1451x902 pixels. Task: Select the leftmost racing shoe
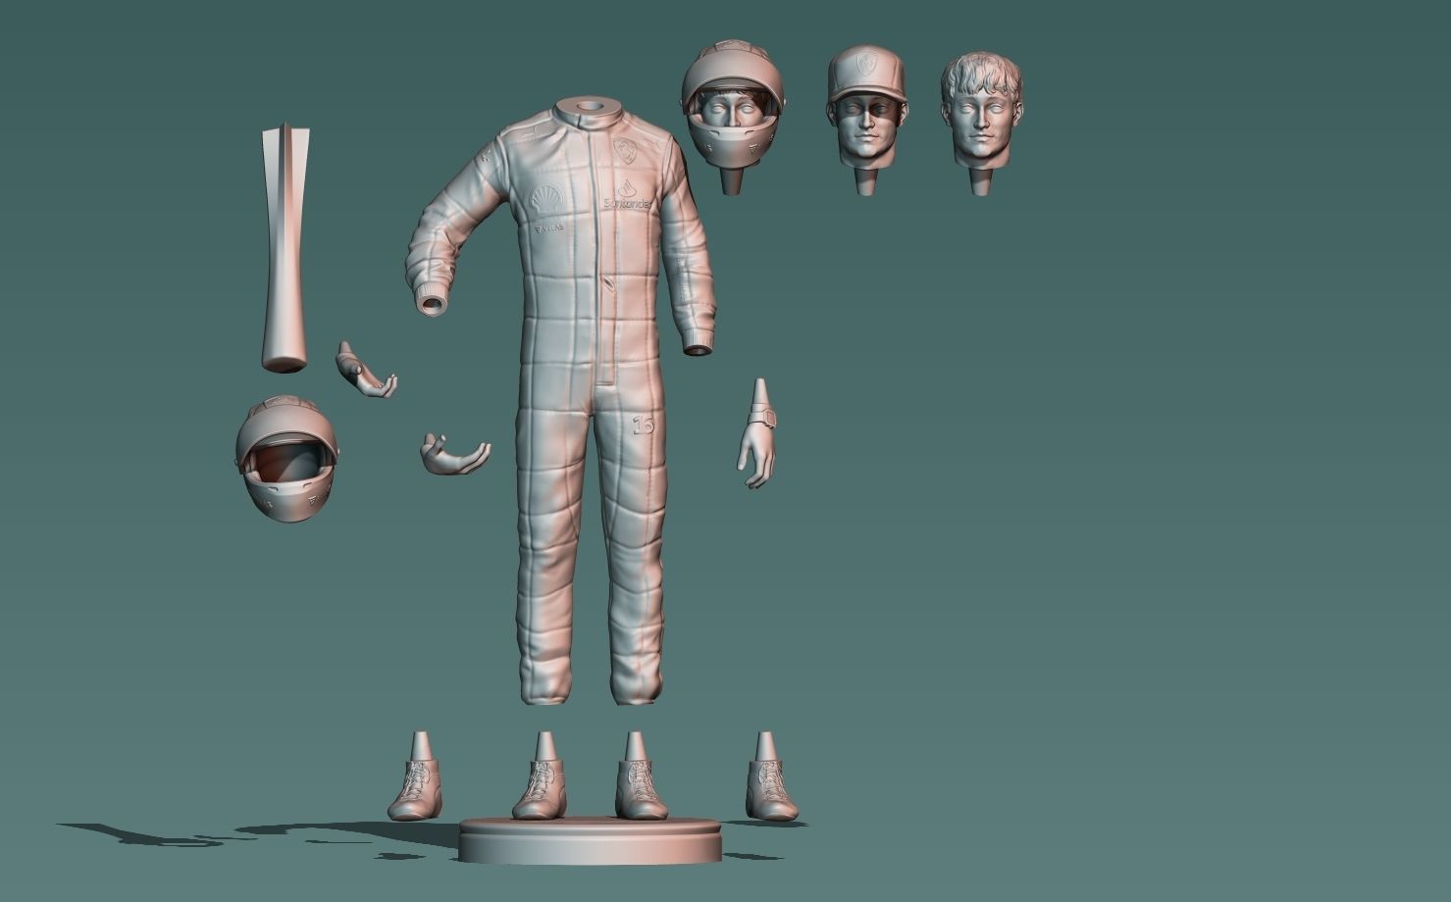415,777
